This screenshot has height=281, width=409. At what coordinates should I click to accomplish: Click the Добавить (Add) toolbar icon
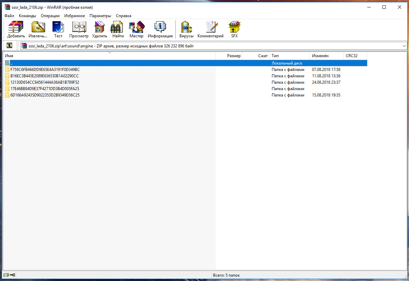point(16,30)
